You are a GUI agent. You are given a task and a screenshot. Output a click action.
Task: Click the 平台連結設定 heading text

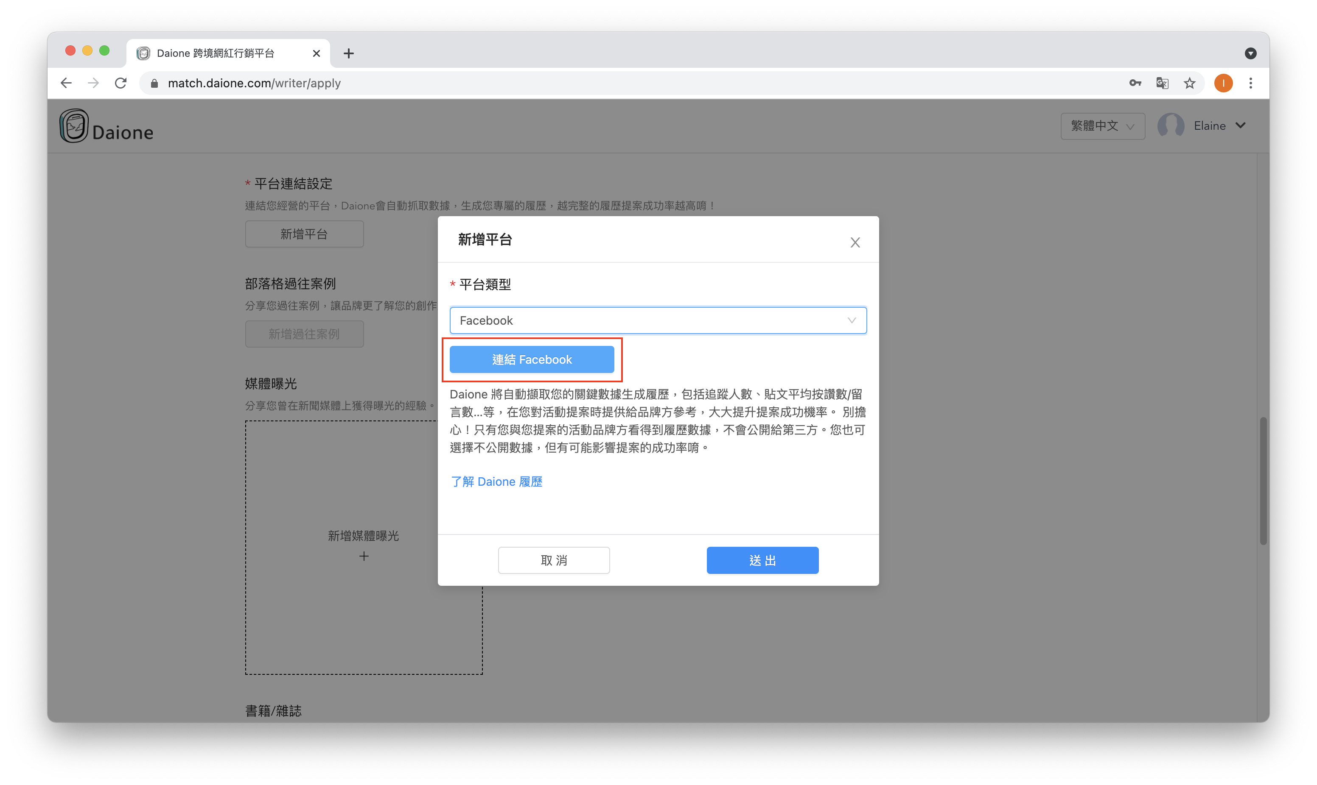tap(293, 184)
